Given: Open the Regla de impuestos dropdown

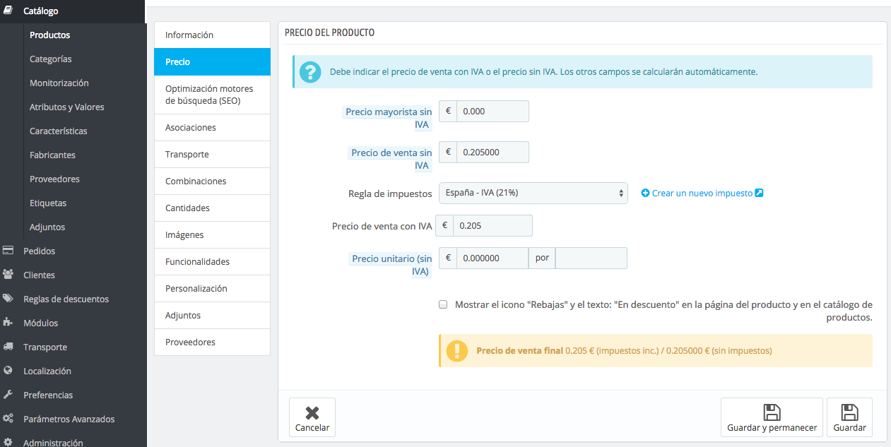Looking at the screenshot, I should click(533, 193).
